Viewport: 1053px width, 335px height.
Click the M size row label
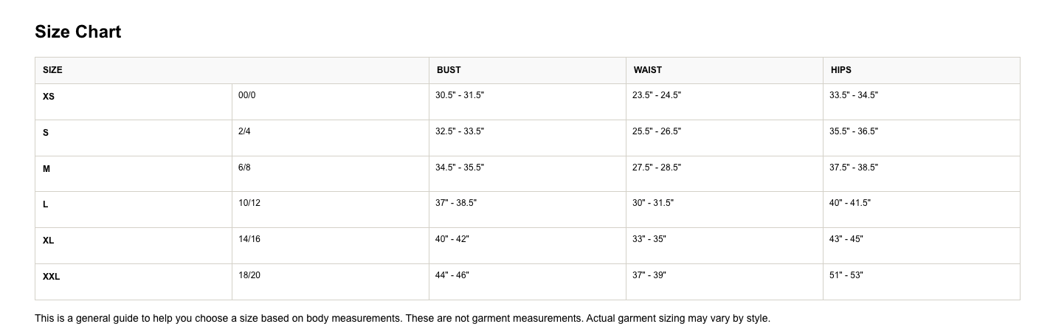click(46, 169)
